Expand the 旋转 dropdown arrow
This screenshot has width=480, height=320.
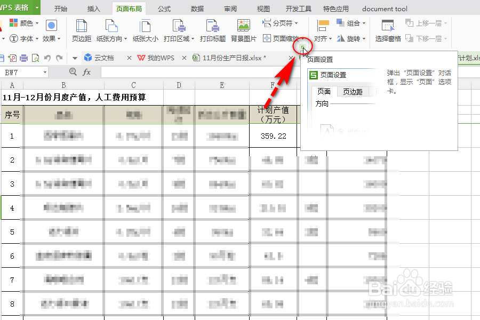(x=364, y=39)
